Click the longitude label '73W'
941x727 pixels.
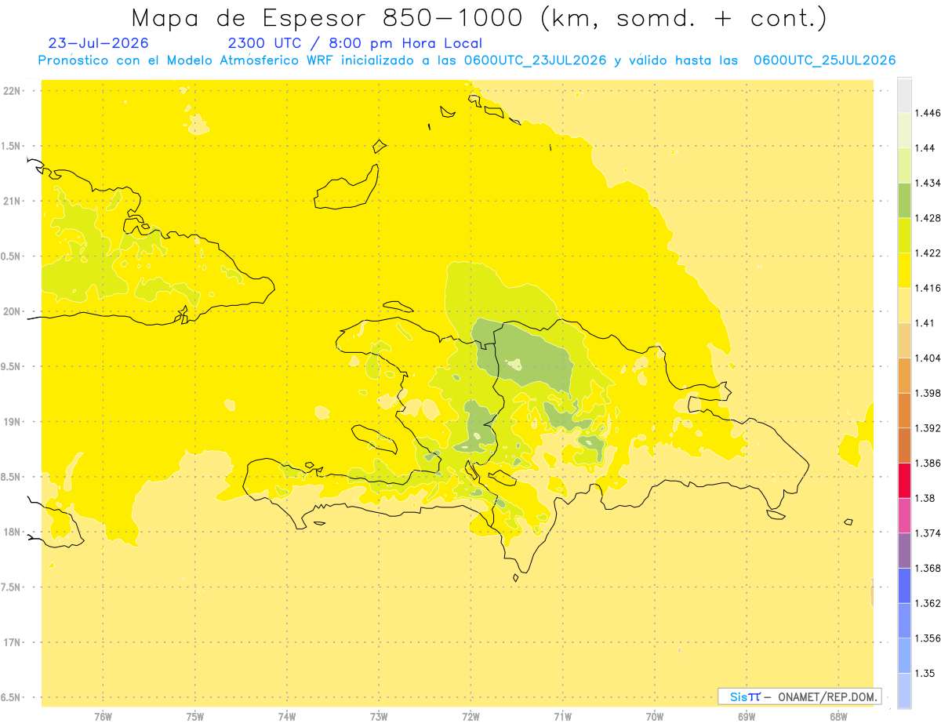(379, 717)
